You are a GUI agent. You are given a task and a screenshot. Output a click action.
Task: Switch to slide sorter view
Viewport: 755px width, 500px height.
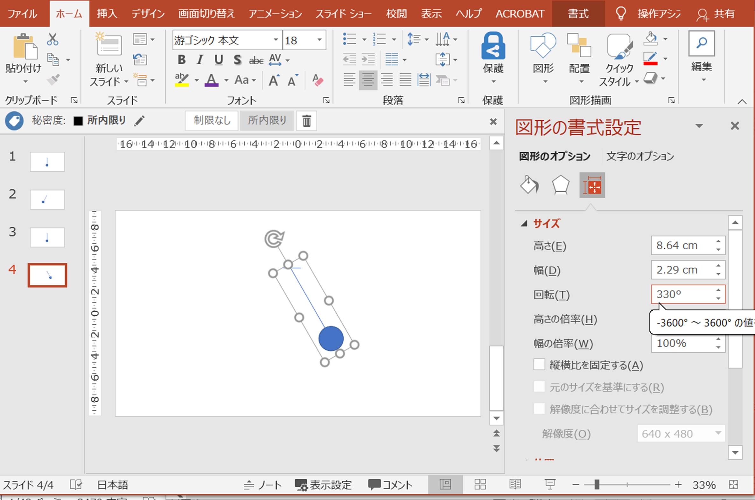click(480, 484)
